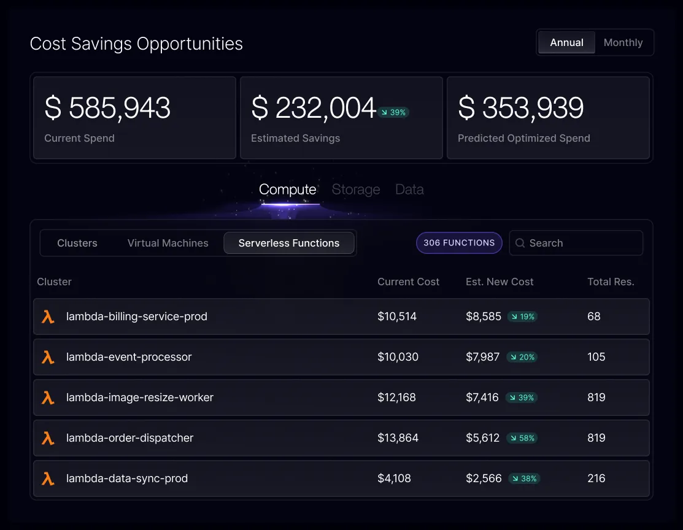Click the lambda icon for lambda-image-resize-worker

[48, 397]
